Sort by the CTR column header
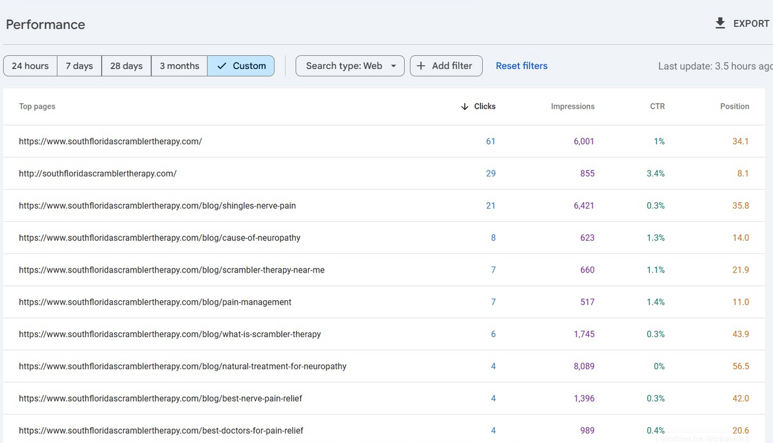This screenshot has width=773, height=443. (657, 107)
